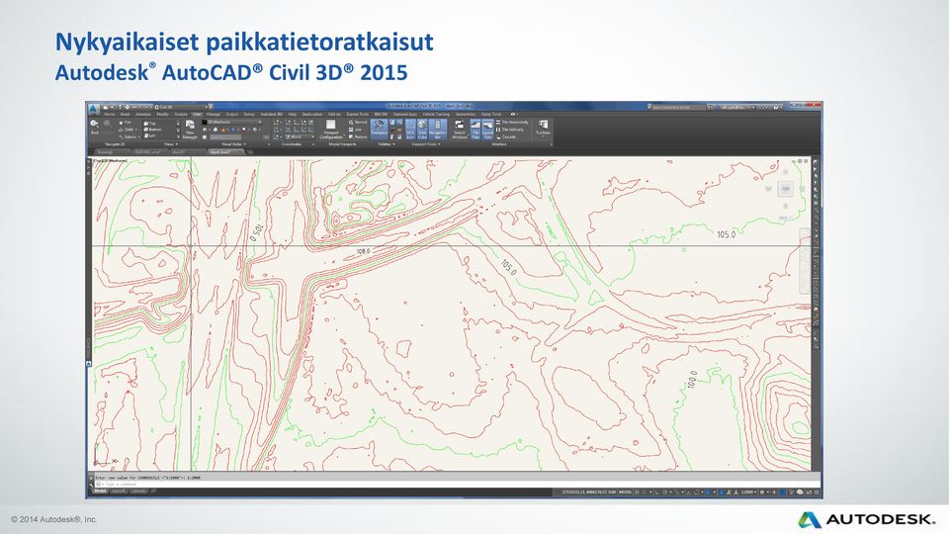Open the Express Tools ribbon tab
Screen dimensions: 949x534
358,115
